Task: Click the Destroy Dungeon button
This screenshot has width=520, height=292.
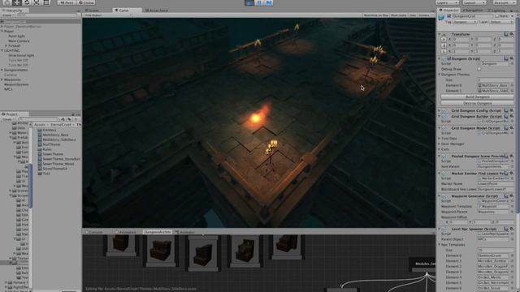Action: click(477, 103)
